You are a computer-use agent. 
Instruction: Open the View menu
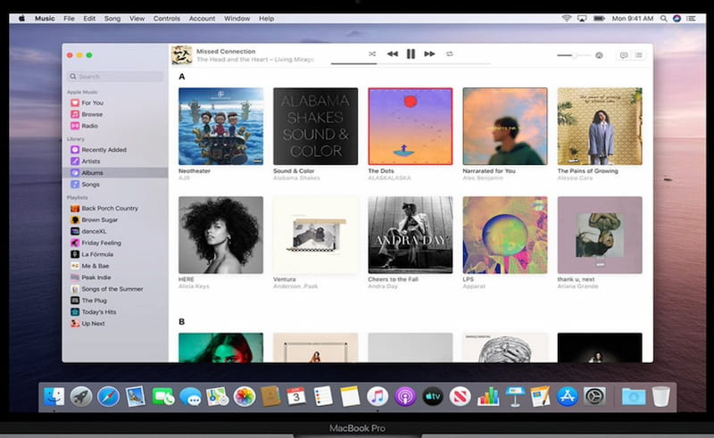click(137, 19)
